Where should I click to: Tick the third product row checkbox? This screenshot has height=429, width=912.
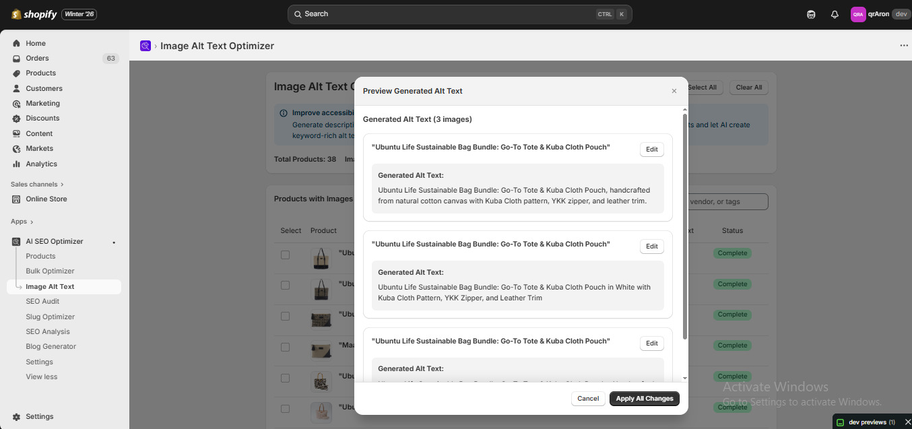285,316
